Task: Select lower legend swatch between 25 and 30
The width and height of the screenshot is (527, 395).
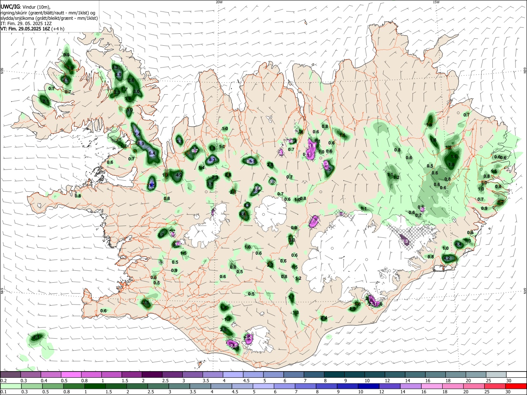Action: (496, 386)
